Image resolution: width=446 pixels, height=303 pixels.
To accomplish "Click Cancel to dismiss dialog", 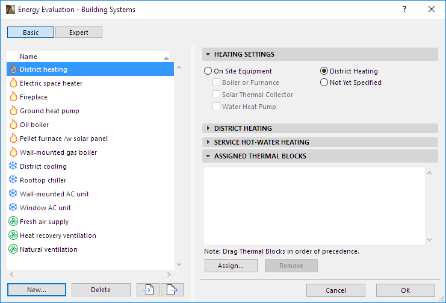I will coord(336,290).
